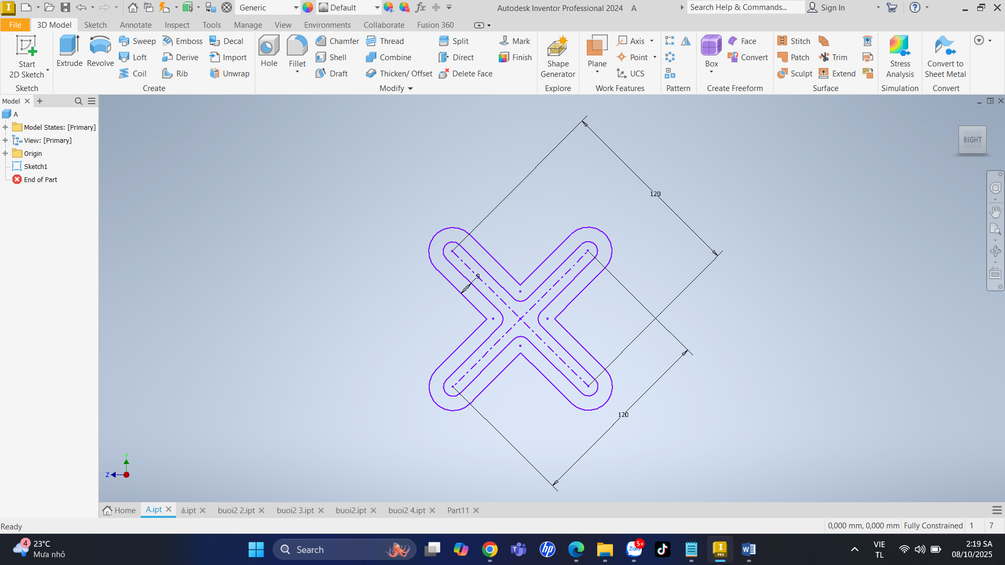Expand the Origin folder in browser
Image resolution: width=1005 pixels, height=565 pixels.
(5, 153)
